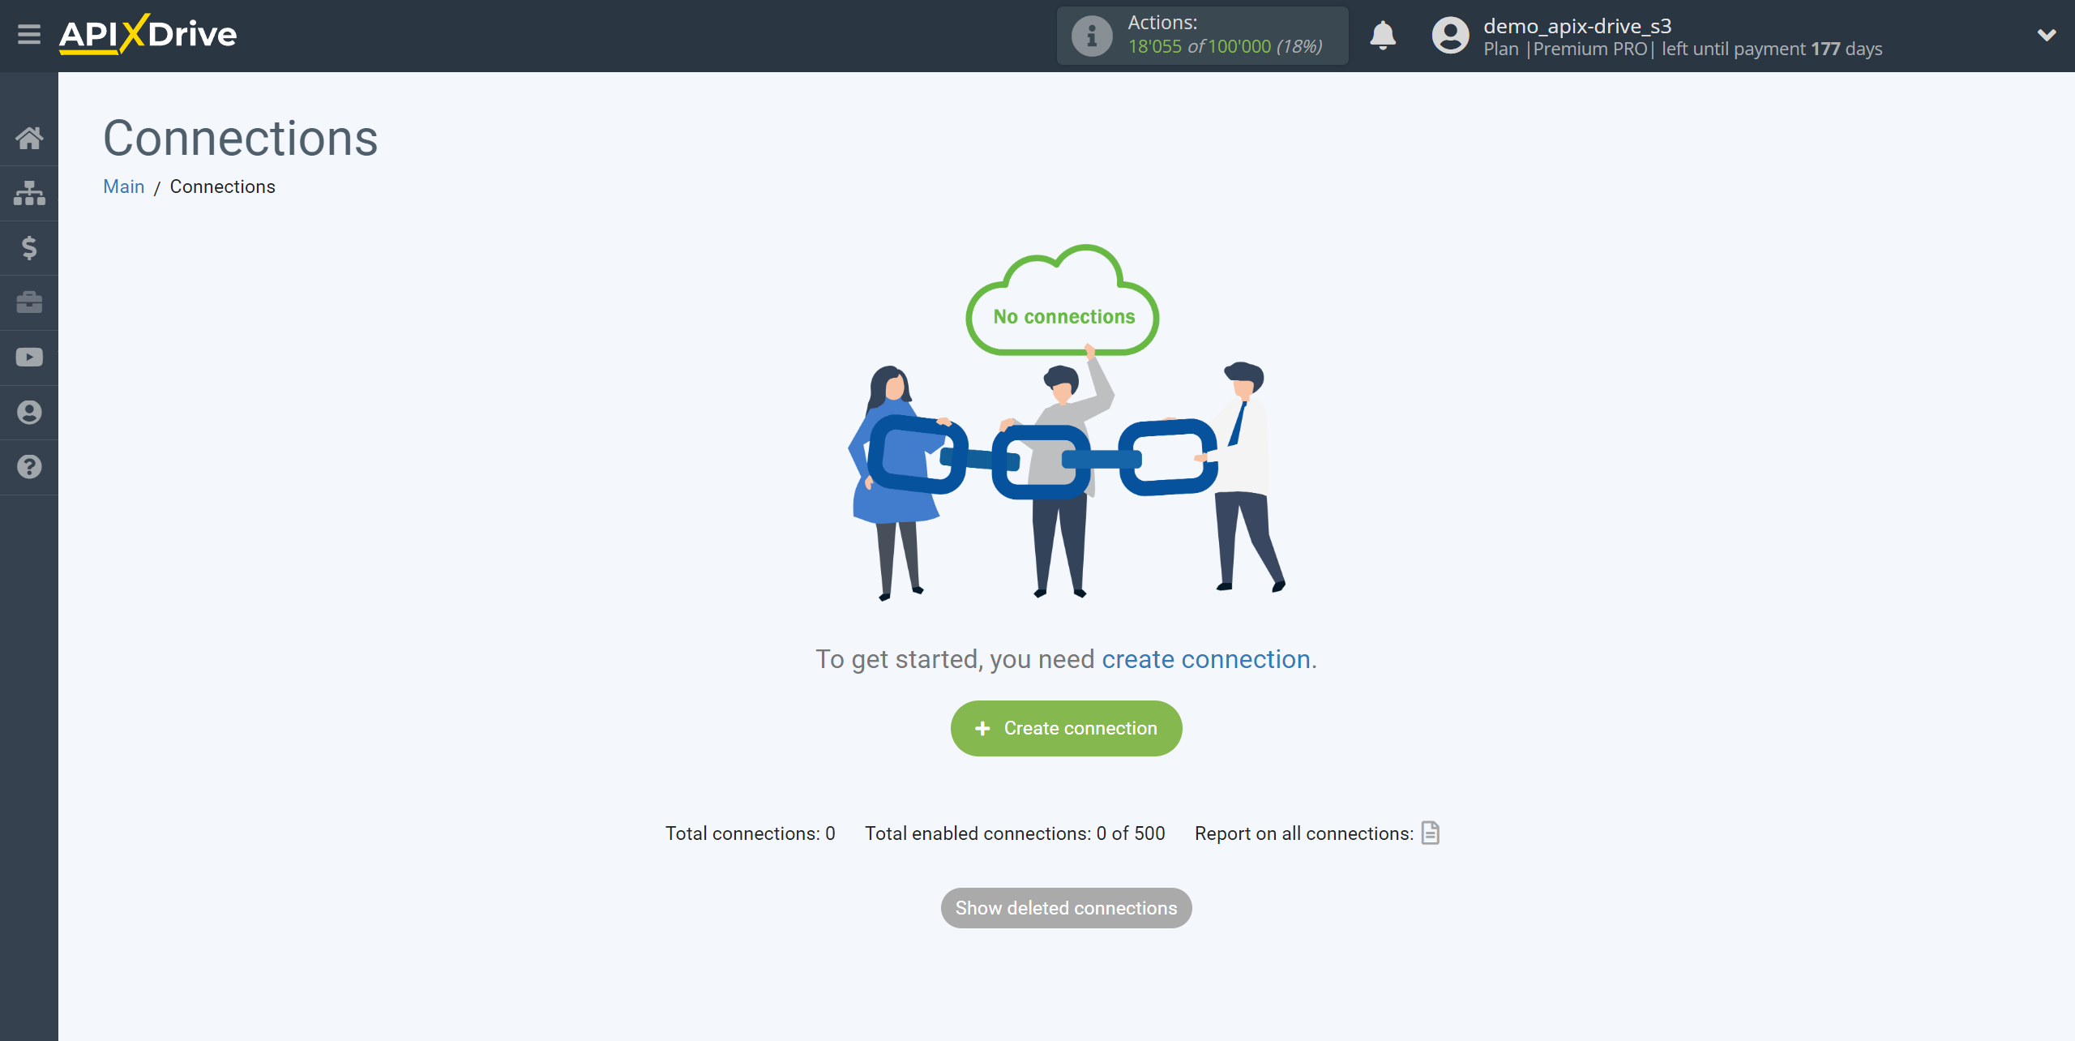
Task: Click the Sitemap/diagram icon in sidebar
Action: coord(29,191)
